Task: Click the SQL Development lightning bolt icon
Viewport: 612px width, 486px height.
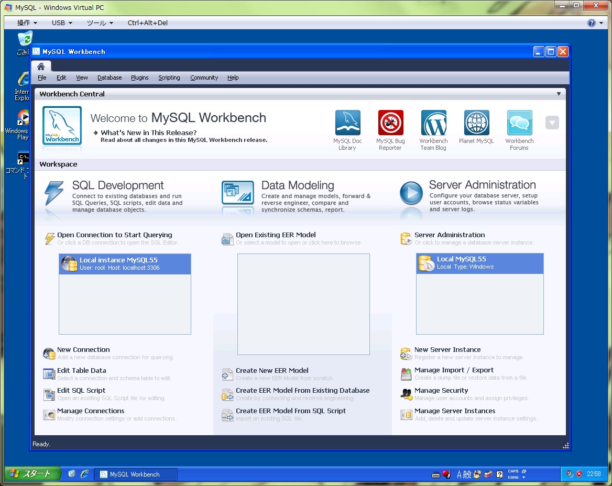Action: (54, 193)
